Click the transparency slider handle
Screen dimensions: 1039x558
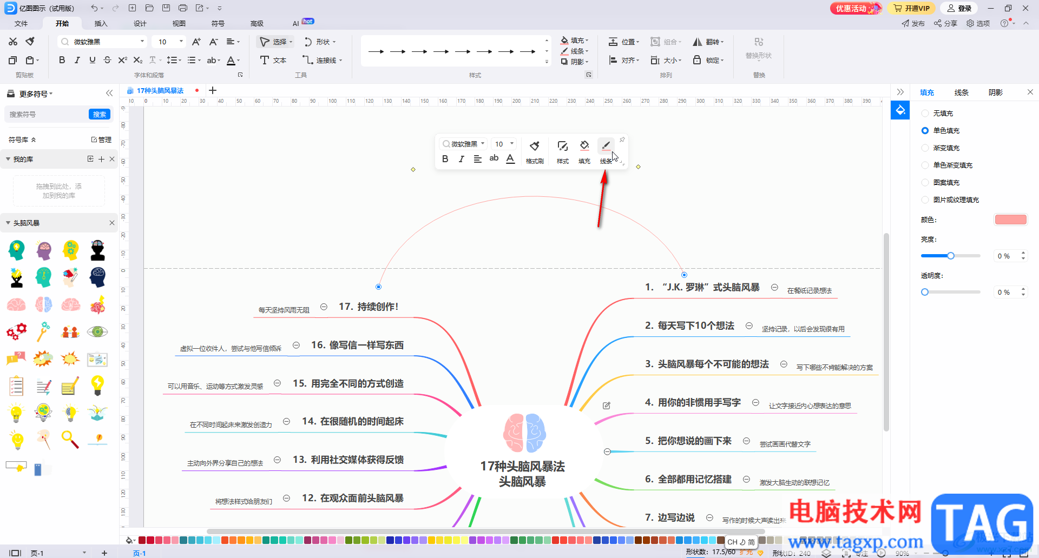pyautogui.click(x=925, y=292)
